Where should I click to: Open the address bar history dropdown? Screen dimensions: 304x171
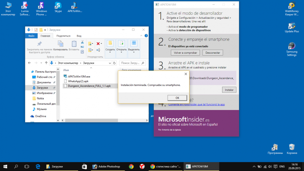tap(110, 63)
